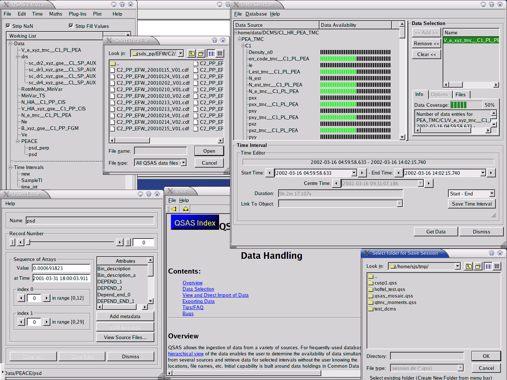
Task: Click Clear << button
Action: coord(427,54)
